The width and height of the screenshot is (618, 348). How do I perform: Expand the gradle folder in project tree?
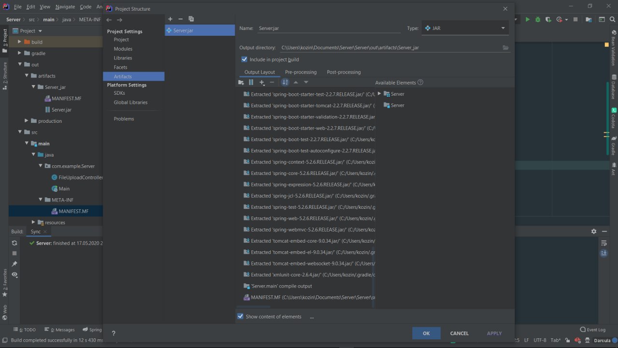pyautogui.click(x=20, y=53)
